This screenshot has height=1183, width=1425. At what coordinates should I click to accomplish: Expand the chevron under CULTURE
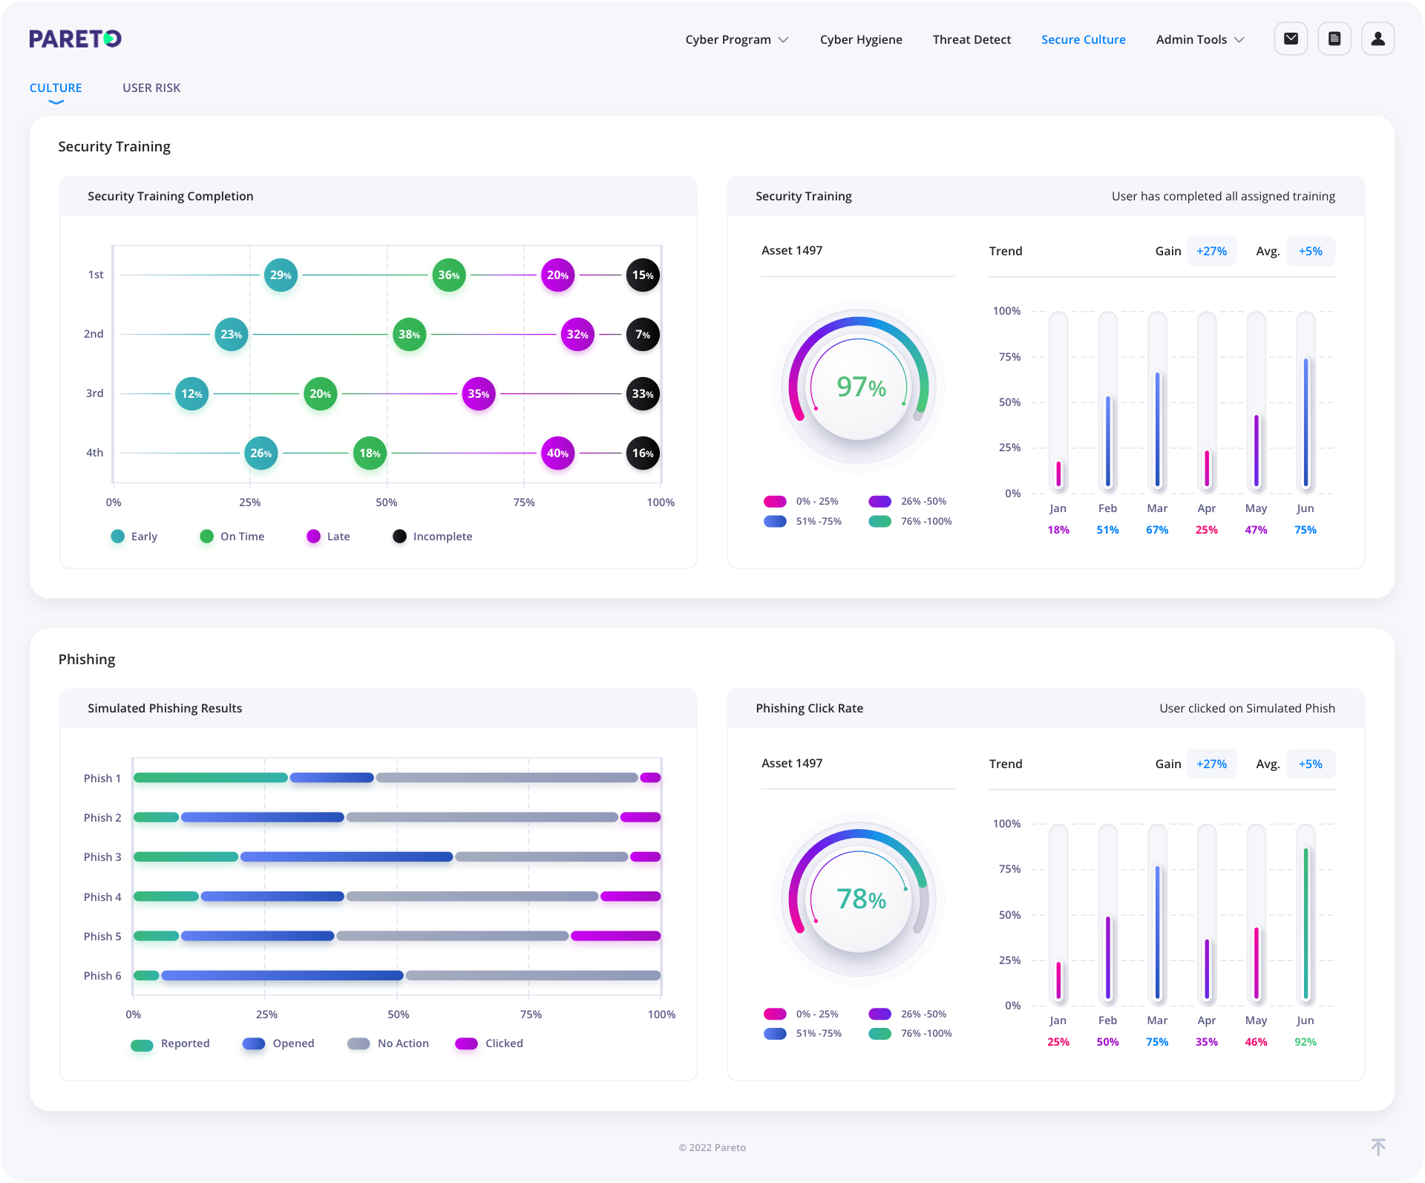[x=56, y=100]
